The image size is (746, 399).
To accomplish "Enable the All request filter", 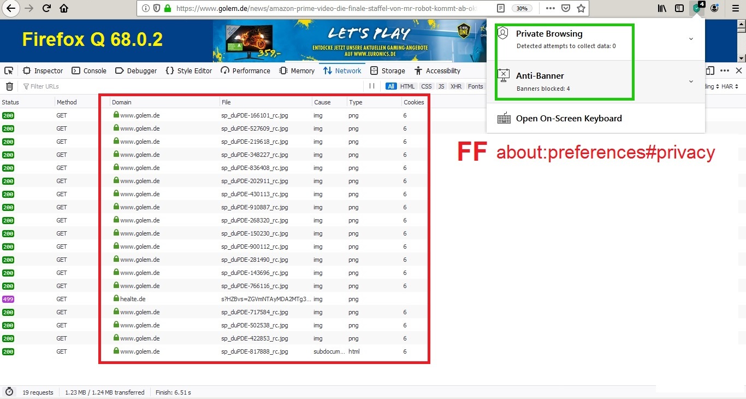I will (x=391, y=86).
